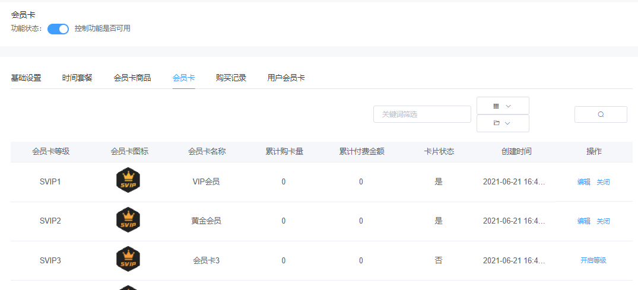This screenshot has width=638, height=290.
Task: Select the 会员卡 tab
Action: [183, 78]
